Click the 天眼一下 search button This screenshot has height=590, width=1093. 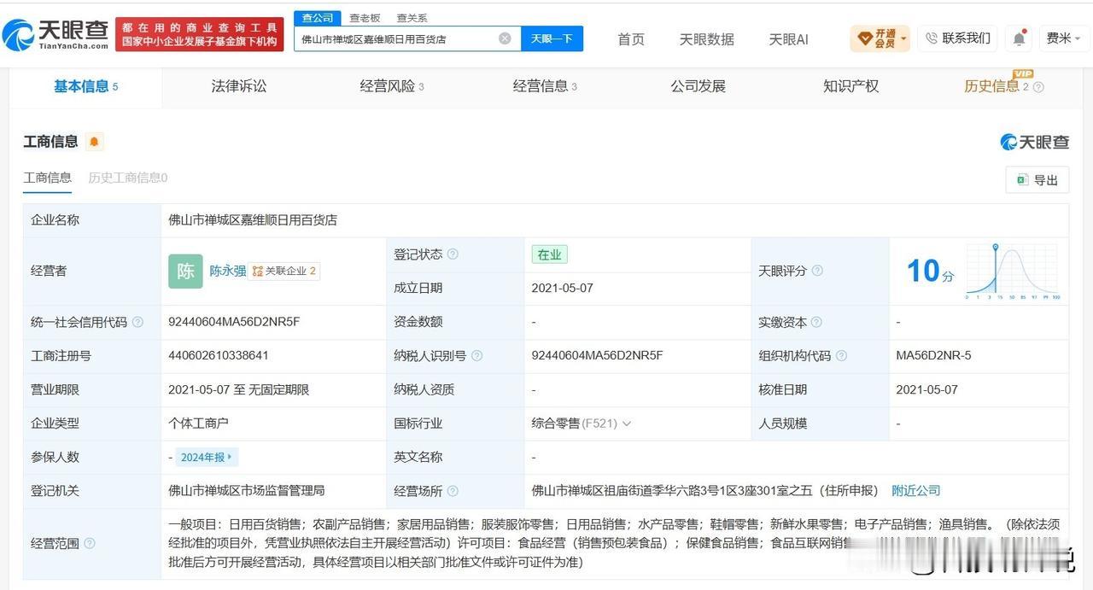(552, 38)
